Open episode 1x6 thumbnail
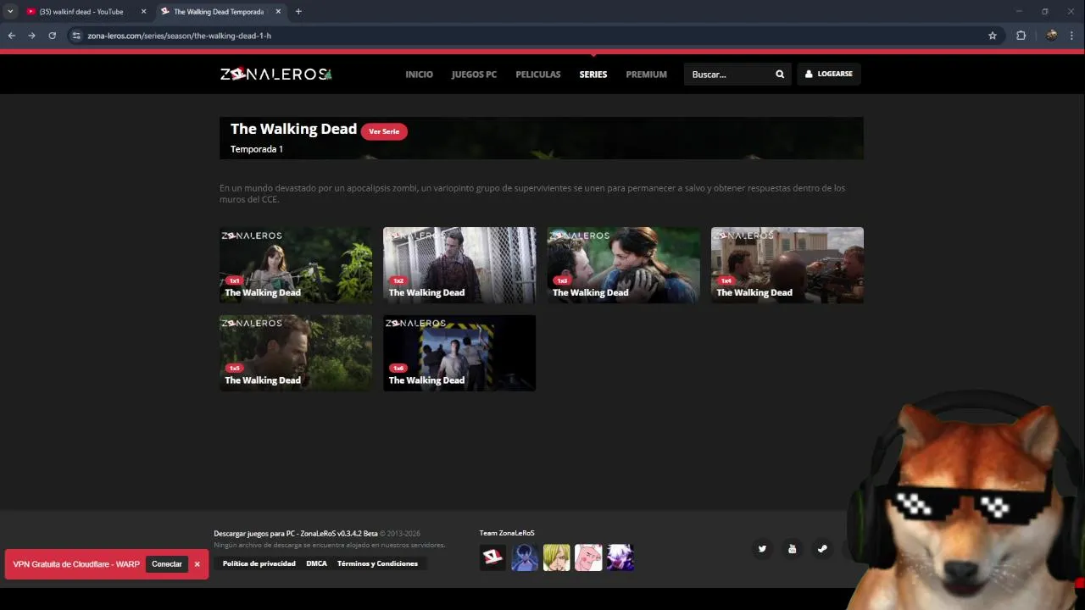This screenshot has height=610, width=1085. [459, 353]
